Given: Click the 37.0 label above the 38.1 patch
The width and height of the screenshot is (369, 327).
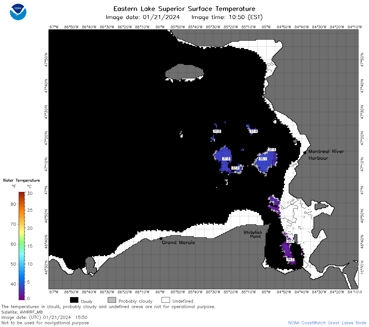Looking at the screenshot, I should (272, 150).
